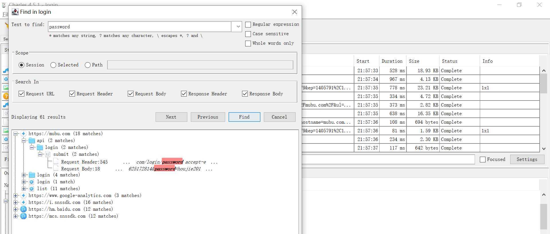Click the Charles icon in the Find dialog title
This screenshot has height=234, width=550.
pos(15,12)
